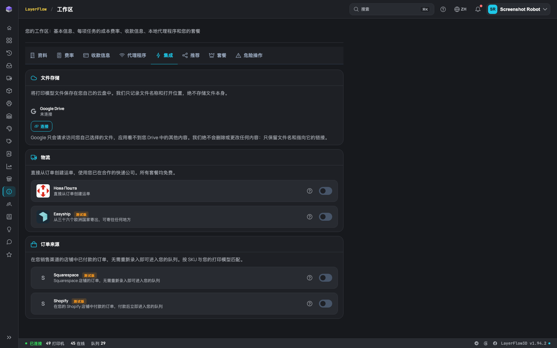The image size is (557, 348).
Task: Show help for Нова Пошта integration
Action: pos(310,191)
